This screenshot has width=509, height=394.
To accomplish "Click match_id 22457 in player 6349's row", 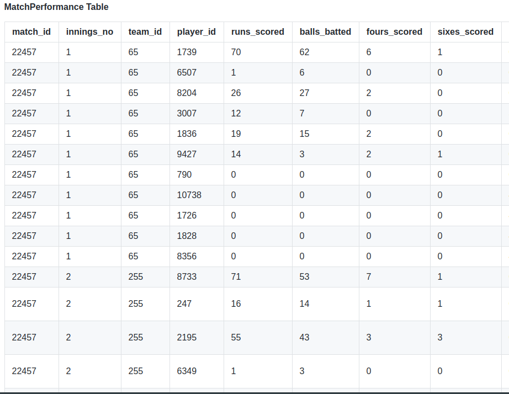I will pyautogui.click(x=24, y=371).
